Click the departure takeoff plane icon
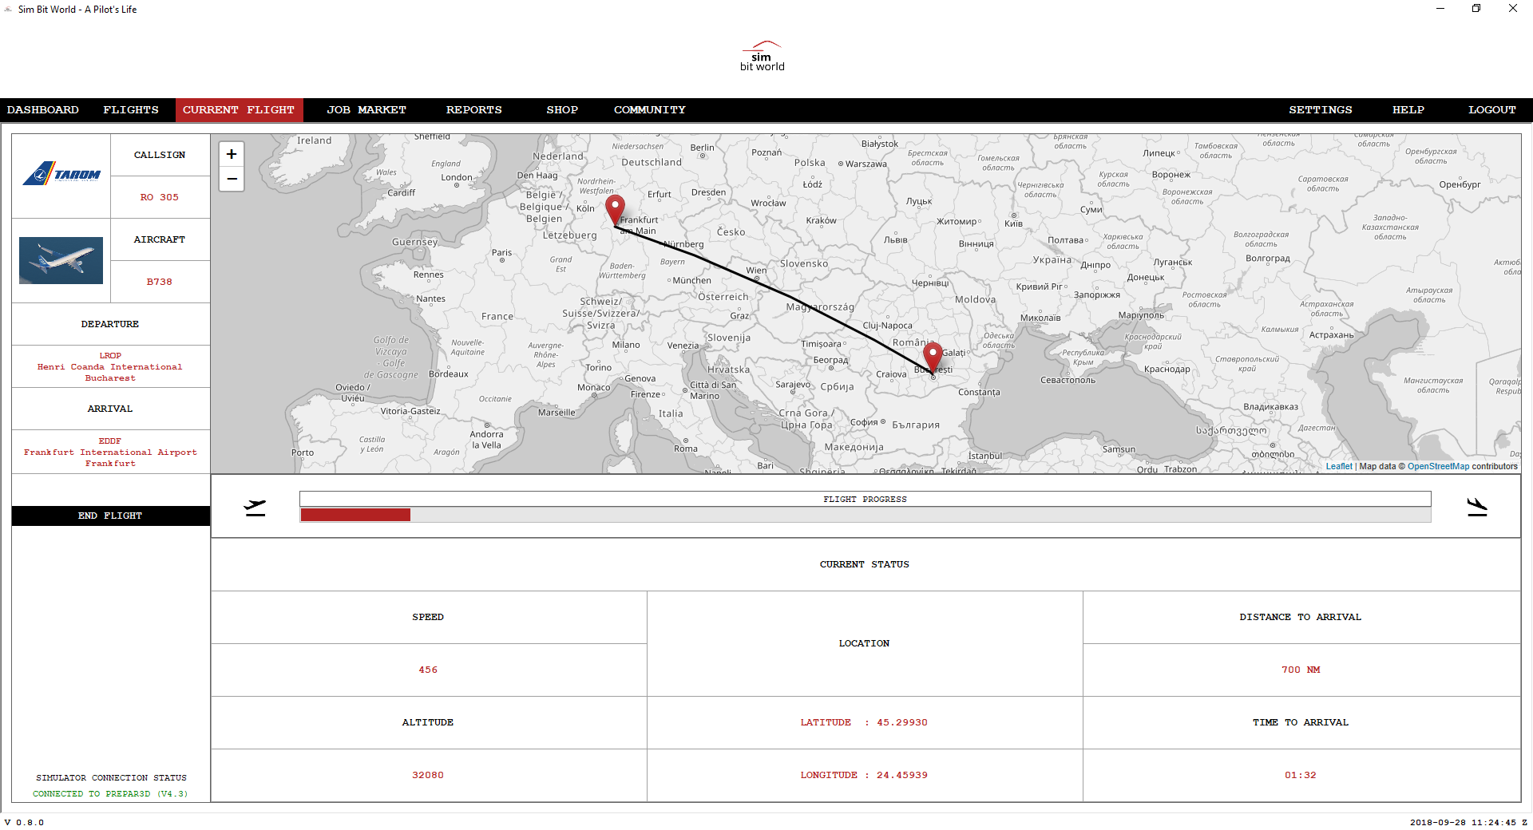The image size is (1533, 830). (254, 505)
